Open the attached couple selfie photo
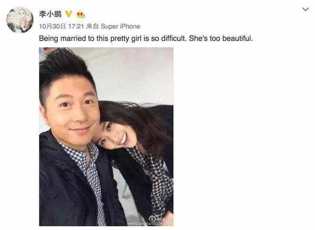The image size is (315, 230). coord(106,137)
